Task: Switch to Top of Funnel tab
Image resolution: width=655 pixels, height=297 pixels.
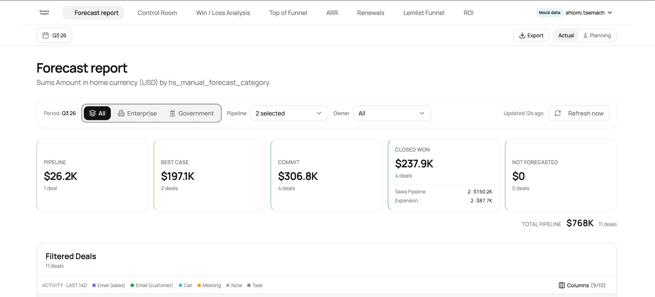Action: click(288, 13)
